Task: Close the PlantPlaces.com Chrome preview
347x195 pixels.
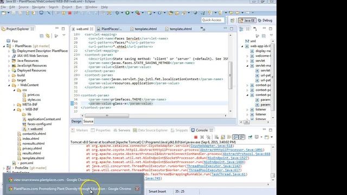Action: tap(137, 188)
